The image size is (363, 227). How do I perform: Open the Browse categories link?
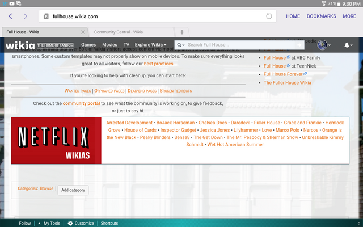(x=47, y=188)
